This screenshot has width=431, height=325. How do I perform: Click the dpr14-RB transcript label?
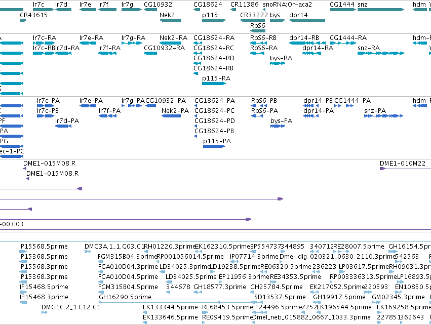click(304, 37)
